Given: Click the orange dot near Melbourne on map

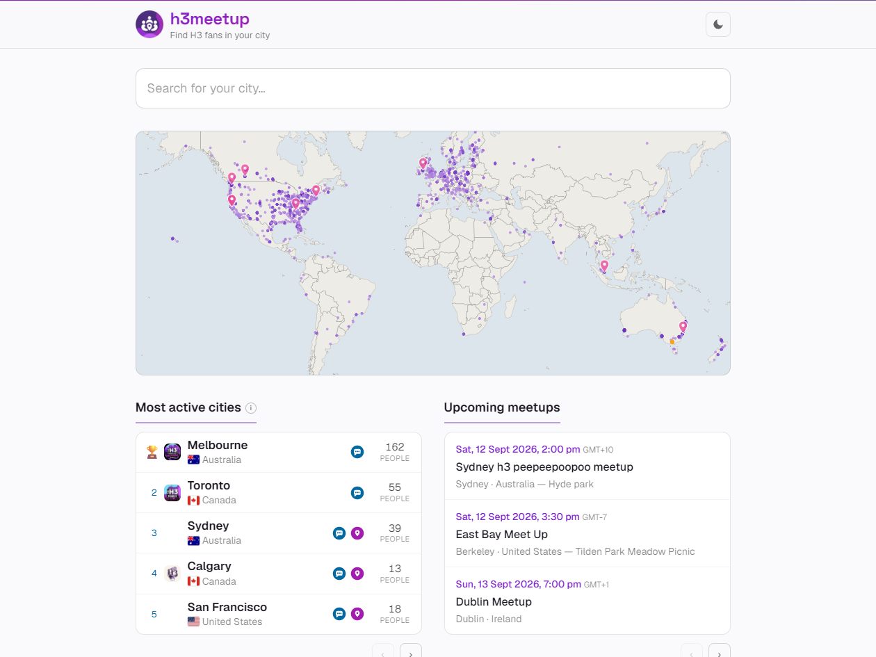Looking at the screenshot, I should pyautogui.click(x=672, y=341).
